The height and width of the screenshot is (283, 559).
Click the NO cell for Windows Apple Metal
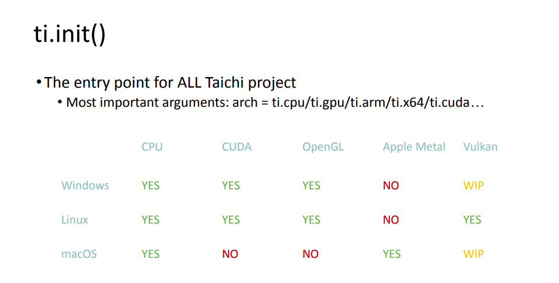click(x=391, y=185)
